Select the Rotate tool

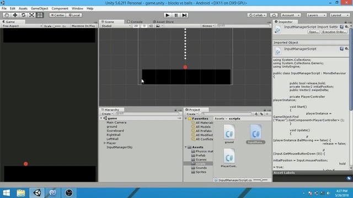(x=23, y=15)
